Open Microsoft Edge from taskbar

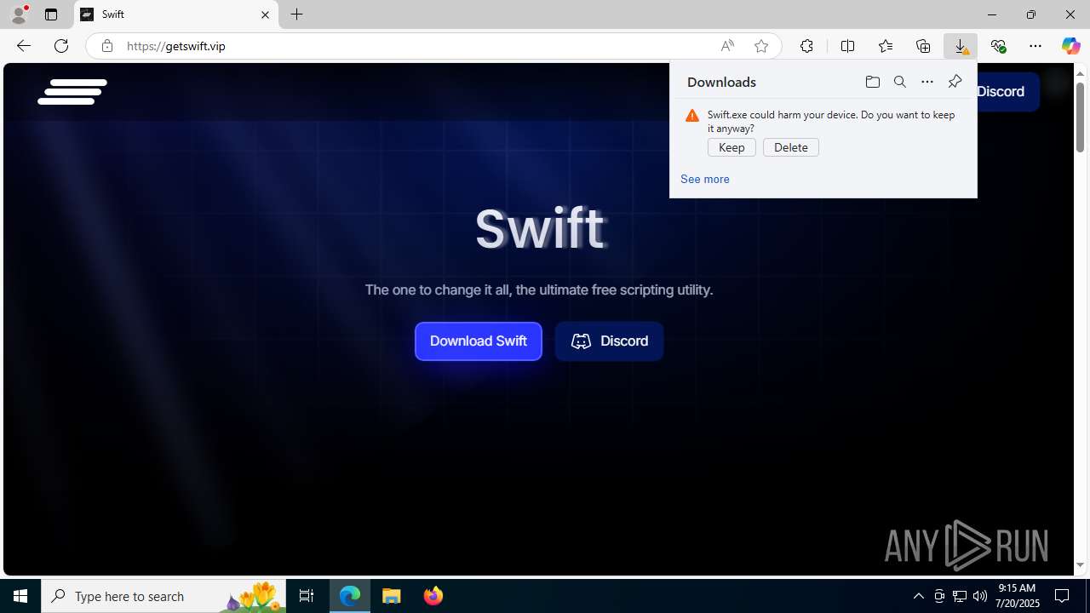point(350,596)
